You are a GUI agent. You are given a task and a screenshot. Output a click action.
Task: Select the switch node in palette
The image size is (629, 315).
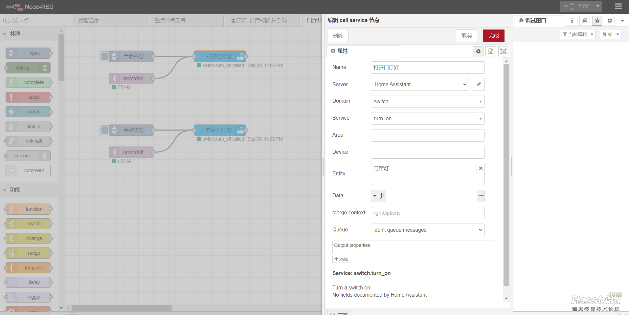click(x=28, y=224)
